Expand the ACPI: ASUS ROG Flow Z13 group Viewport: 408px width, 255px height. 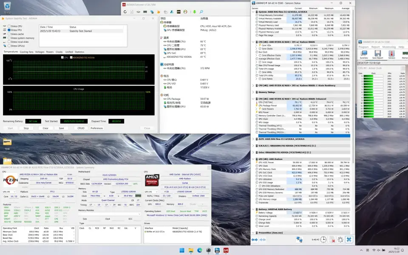tap(253, 139)
